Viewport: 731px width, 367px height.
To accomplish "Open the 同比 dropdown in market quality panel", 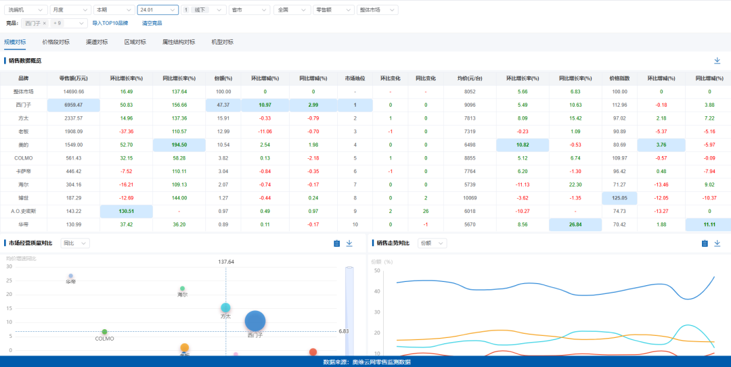I will pos(75,243).
